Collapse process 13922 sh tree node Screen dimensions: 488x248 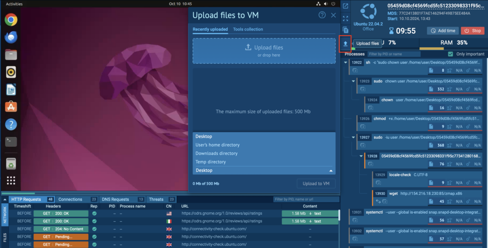pos(346,62)
